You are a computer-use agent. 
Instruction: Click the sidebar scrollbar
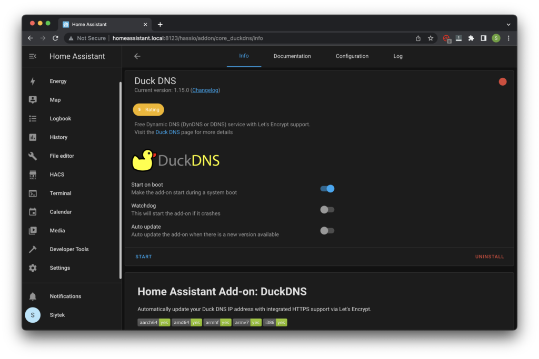(x=121, y=180)
